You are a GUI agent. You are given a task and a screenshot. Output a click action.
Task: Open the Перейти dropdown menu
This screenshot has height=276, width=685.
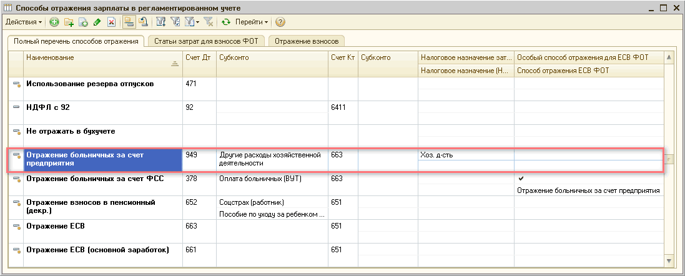pos(252,22)
